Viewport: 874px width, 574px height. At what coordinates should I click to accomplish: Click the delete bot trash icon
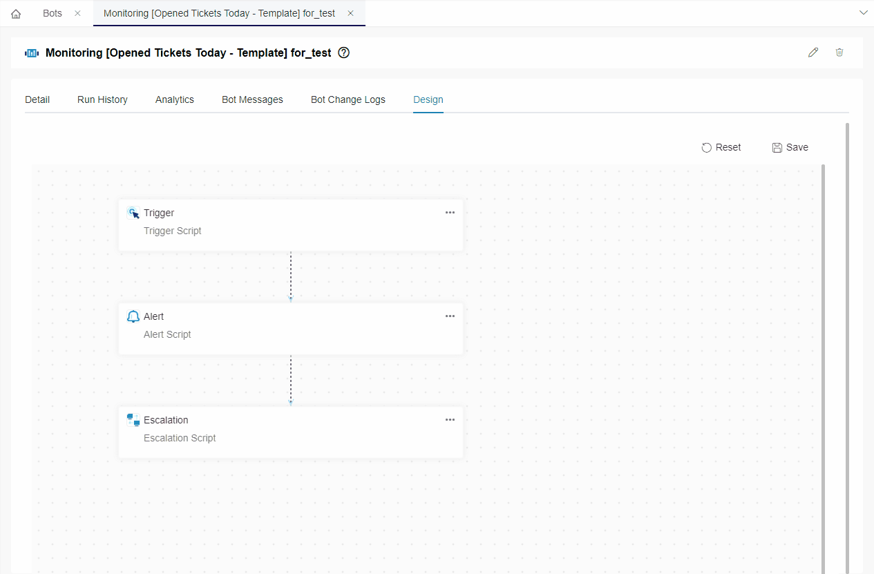click(x=839, y=52)
